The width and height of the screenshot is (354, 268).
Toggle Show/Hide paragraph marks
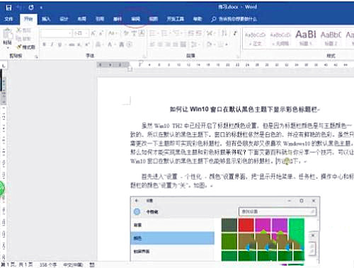pyautogui.click(x=235, y=33)
